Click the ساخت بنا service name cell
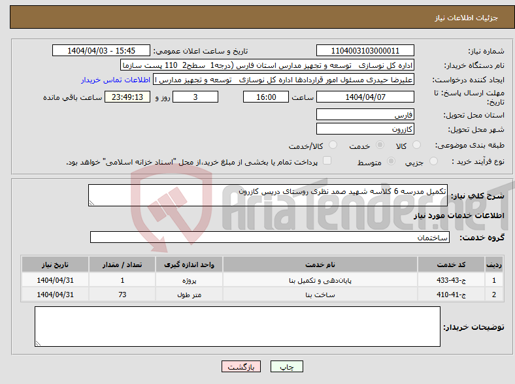This screenshot has width=515, height=384. pyautogui.click(x=320, y=295)
